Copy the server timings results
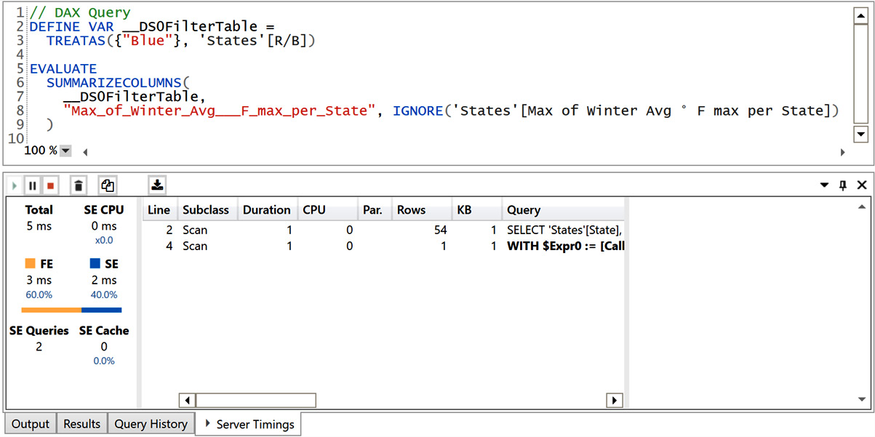875x437 pixels. click(x=108, y=186)
